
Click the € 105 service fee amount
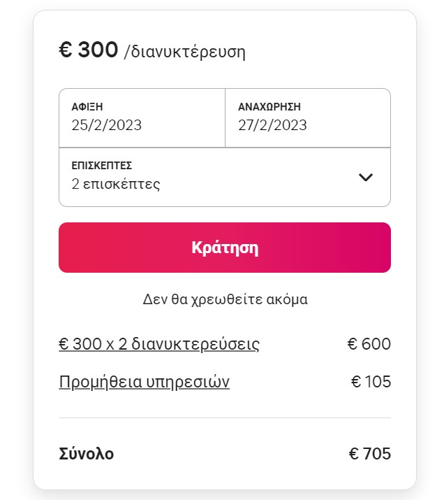[370, 382]
